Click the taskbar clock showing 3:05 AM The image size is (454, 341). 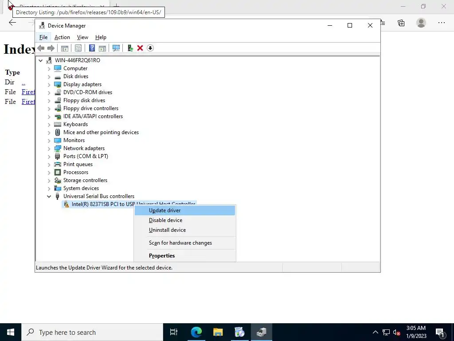click(416, 332)
